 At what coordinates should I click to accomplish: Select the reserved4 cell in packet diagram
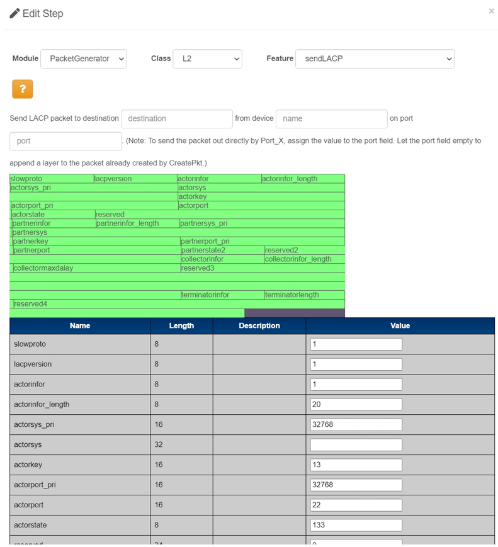pyautogui.click(x=179, y=304)
